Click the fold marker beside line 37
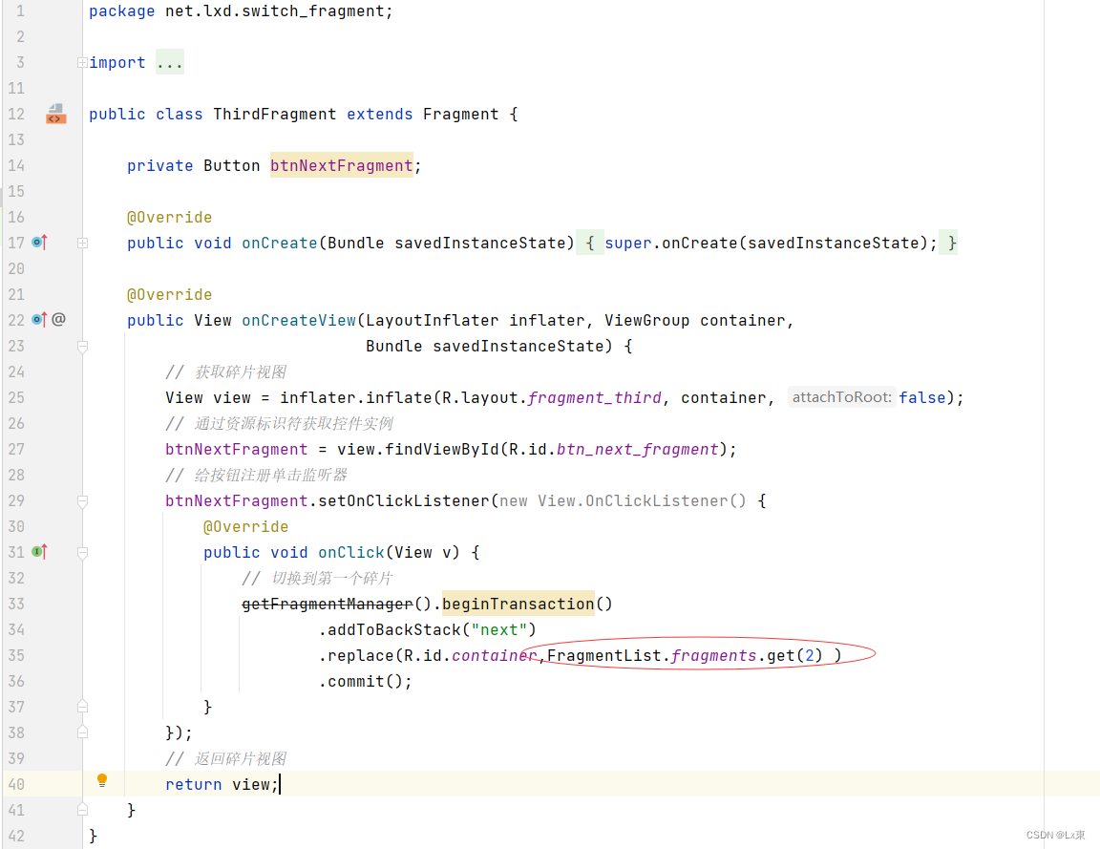The height and width of the screenshot is (849, 1100). tap(82, 705)
